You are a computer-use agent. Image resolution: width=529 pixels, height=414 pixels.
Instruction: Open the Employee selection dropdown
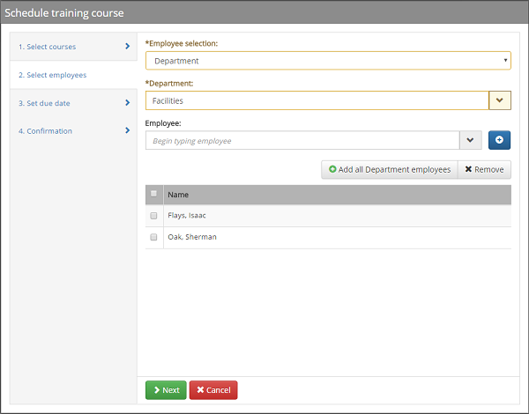[x=327, y=61]
